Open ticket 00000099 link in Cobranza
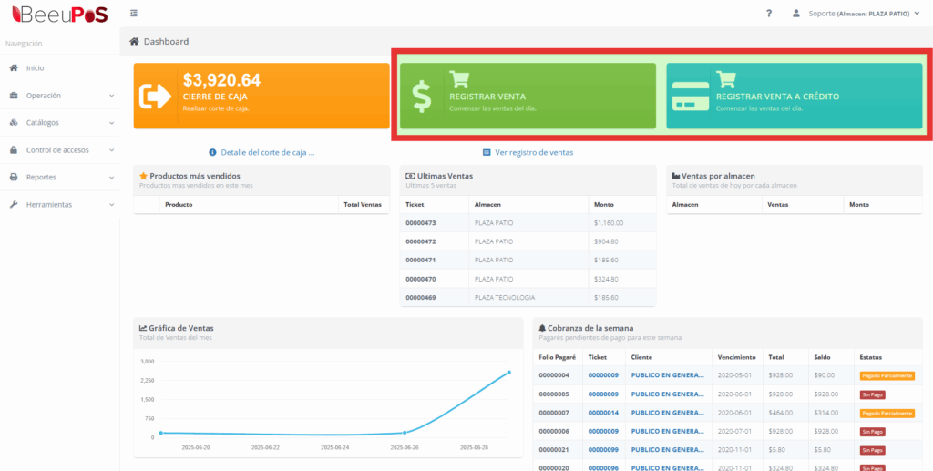 click(603, 450)
